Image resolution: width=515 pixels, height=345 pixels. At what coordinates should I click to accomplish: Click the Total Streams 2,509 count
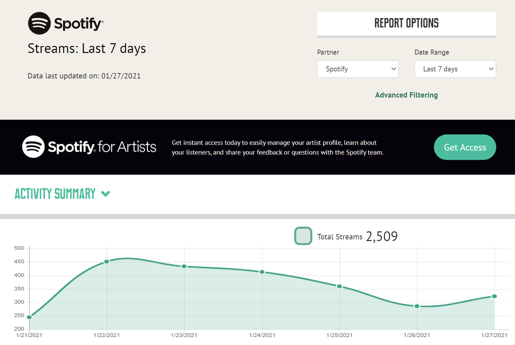click(382, 236)
